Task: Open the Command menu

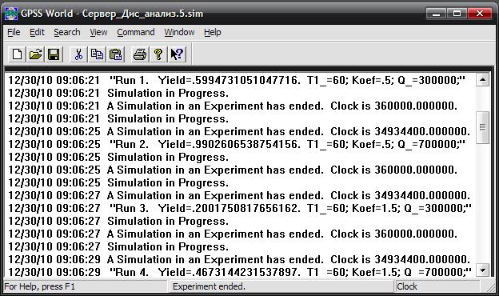Action: [136, 32]
